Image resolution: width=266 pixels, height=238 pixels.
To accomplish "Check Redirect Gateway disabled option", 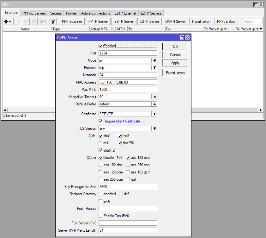I will tap(100, 194).
